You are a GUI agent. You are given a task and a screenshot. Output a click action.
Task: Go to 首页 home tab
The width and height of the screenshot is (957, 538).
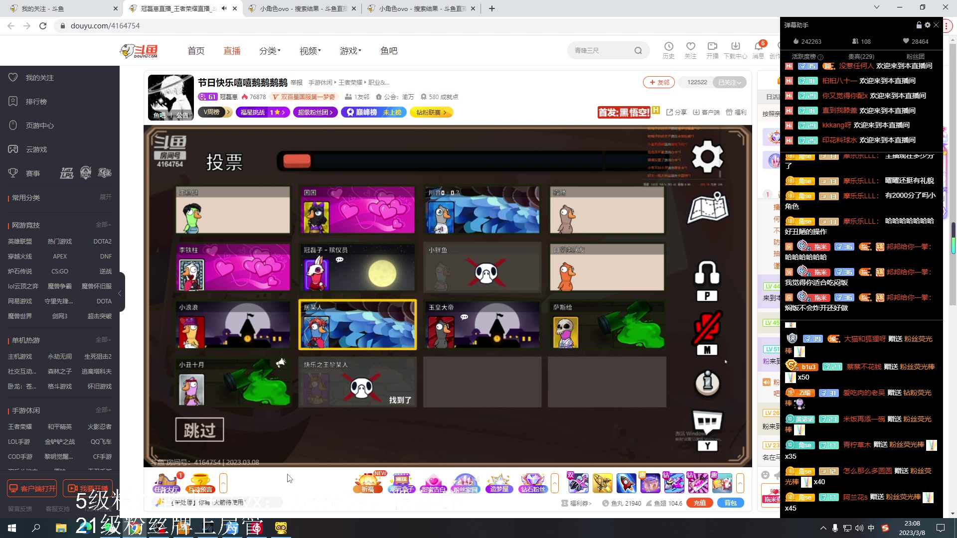tap(196, 51)
